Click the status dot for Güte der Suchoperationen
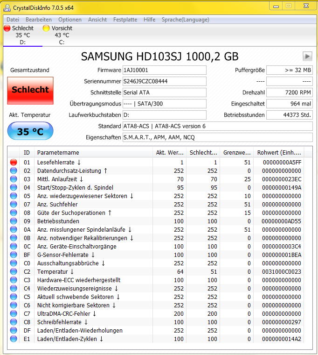This screenshot has width=318, height=355. (x=14, y=213)
